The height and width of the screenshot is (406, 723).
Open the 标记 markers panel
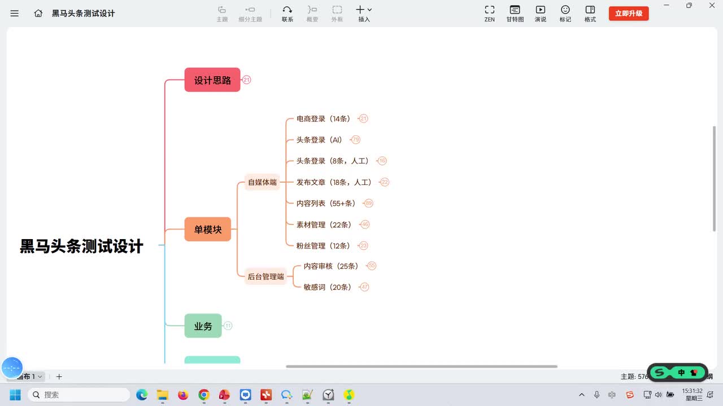[x=565, y=14]
